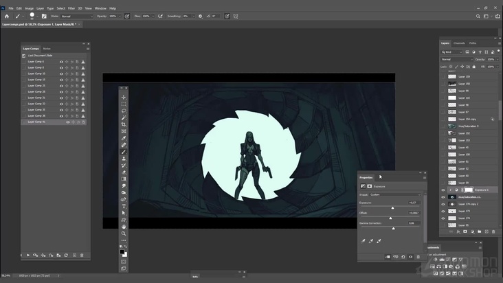Hide the Layer 174 copy 2 layer
This screenshot has height=283, width=503.
coord(443,204)
